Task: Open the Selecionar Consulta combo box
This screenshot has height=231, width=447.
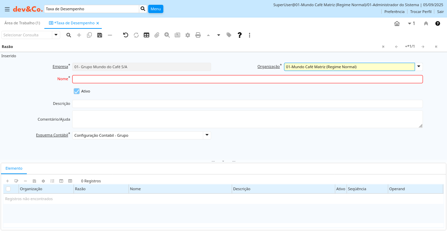Action: coord(56,35)
